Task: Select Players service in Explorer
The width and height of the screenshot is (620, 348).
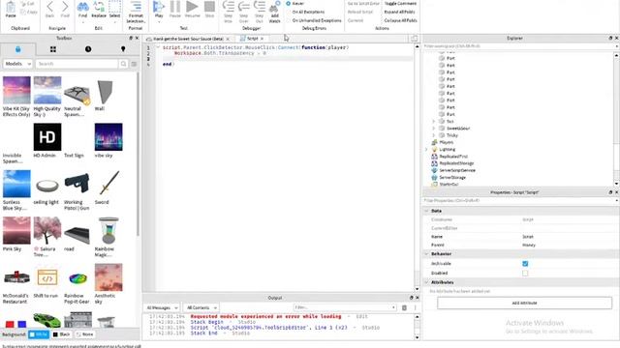Action: tap(446, 142)
